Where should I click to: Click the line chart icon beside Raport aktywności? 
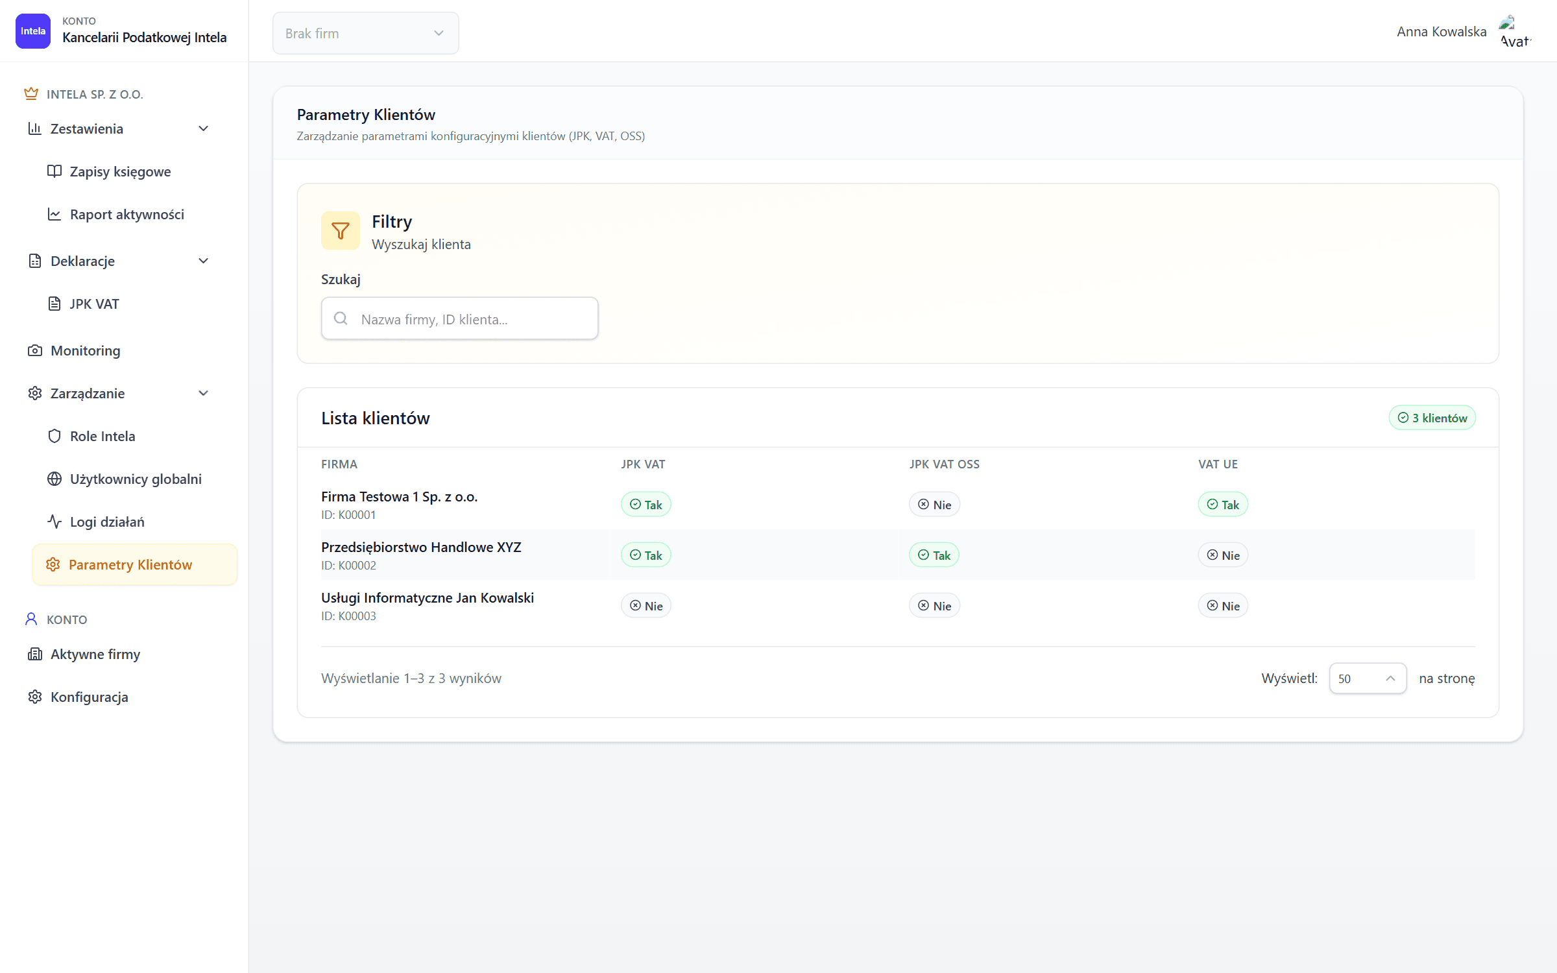click(x=54, y=214)
